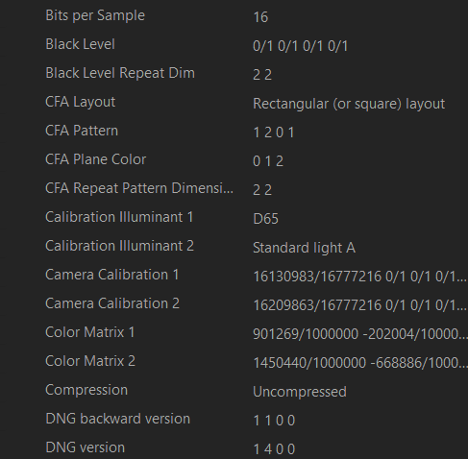Screen dimensions: 468x459
Task: Click the DNG backward version label
Action: [118, 419]
